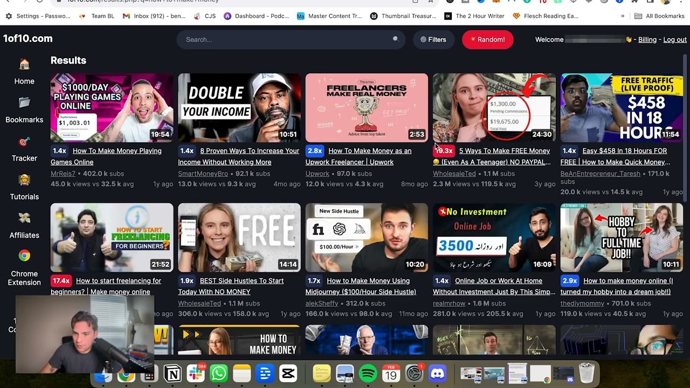
Task: Open Discord from the dock
Action: click(x=438, y=373)
